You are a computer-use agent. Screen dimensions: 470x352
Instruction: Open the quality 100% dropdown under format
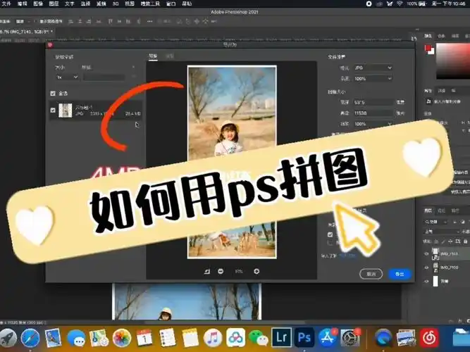click(373, 78)
